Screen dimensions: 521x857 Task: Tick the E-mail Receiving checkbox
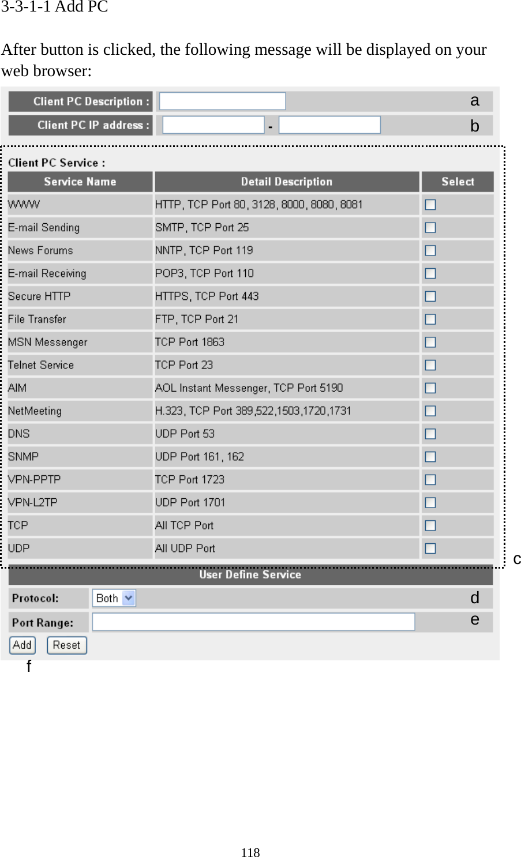[430, 273]
